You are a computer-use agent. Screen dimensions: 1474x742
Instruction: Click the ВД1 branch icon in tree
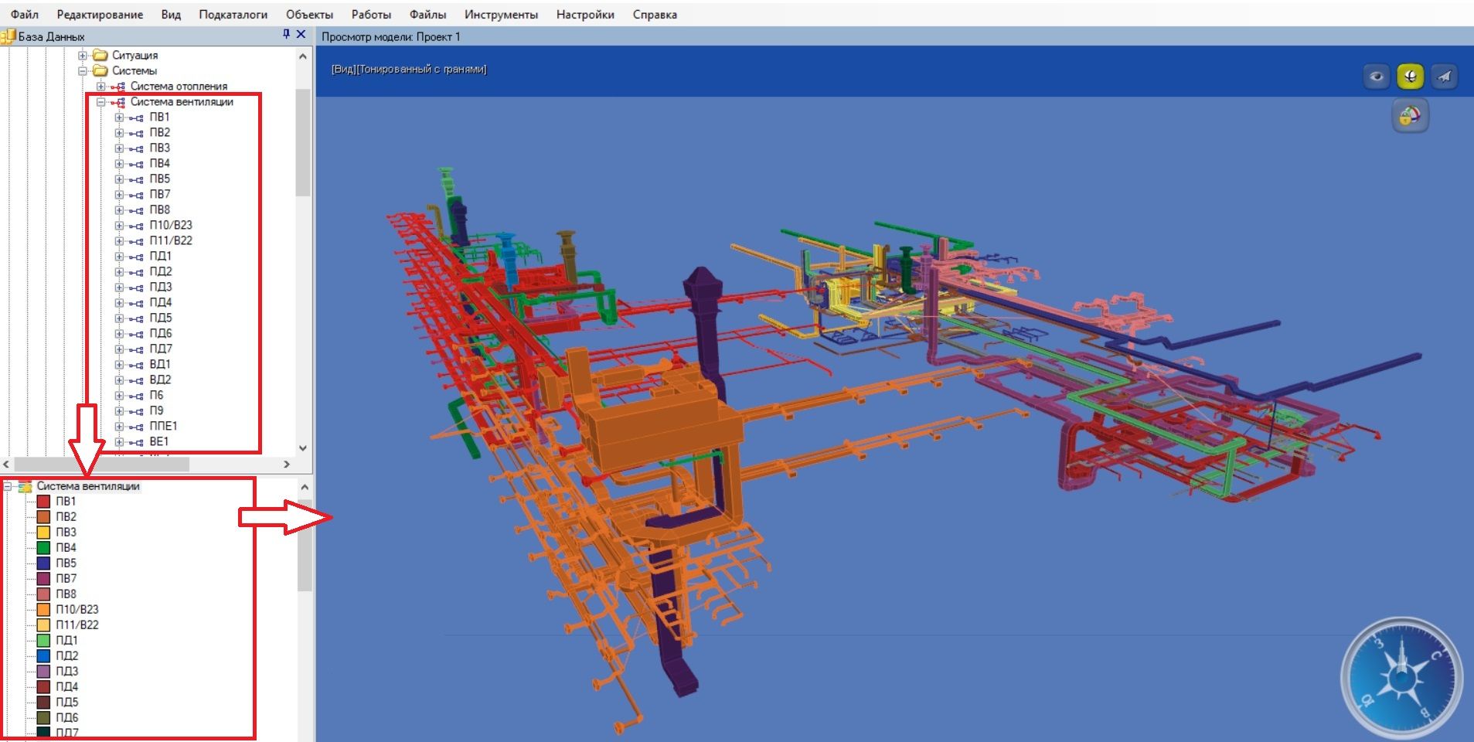click(136, 365)
